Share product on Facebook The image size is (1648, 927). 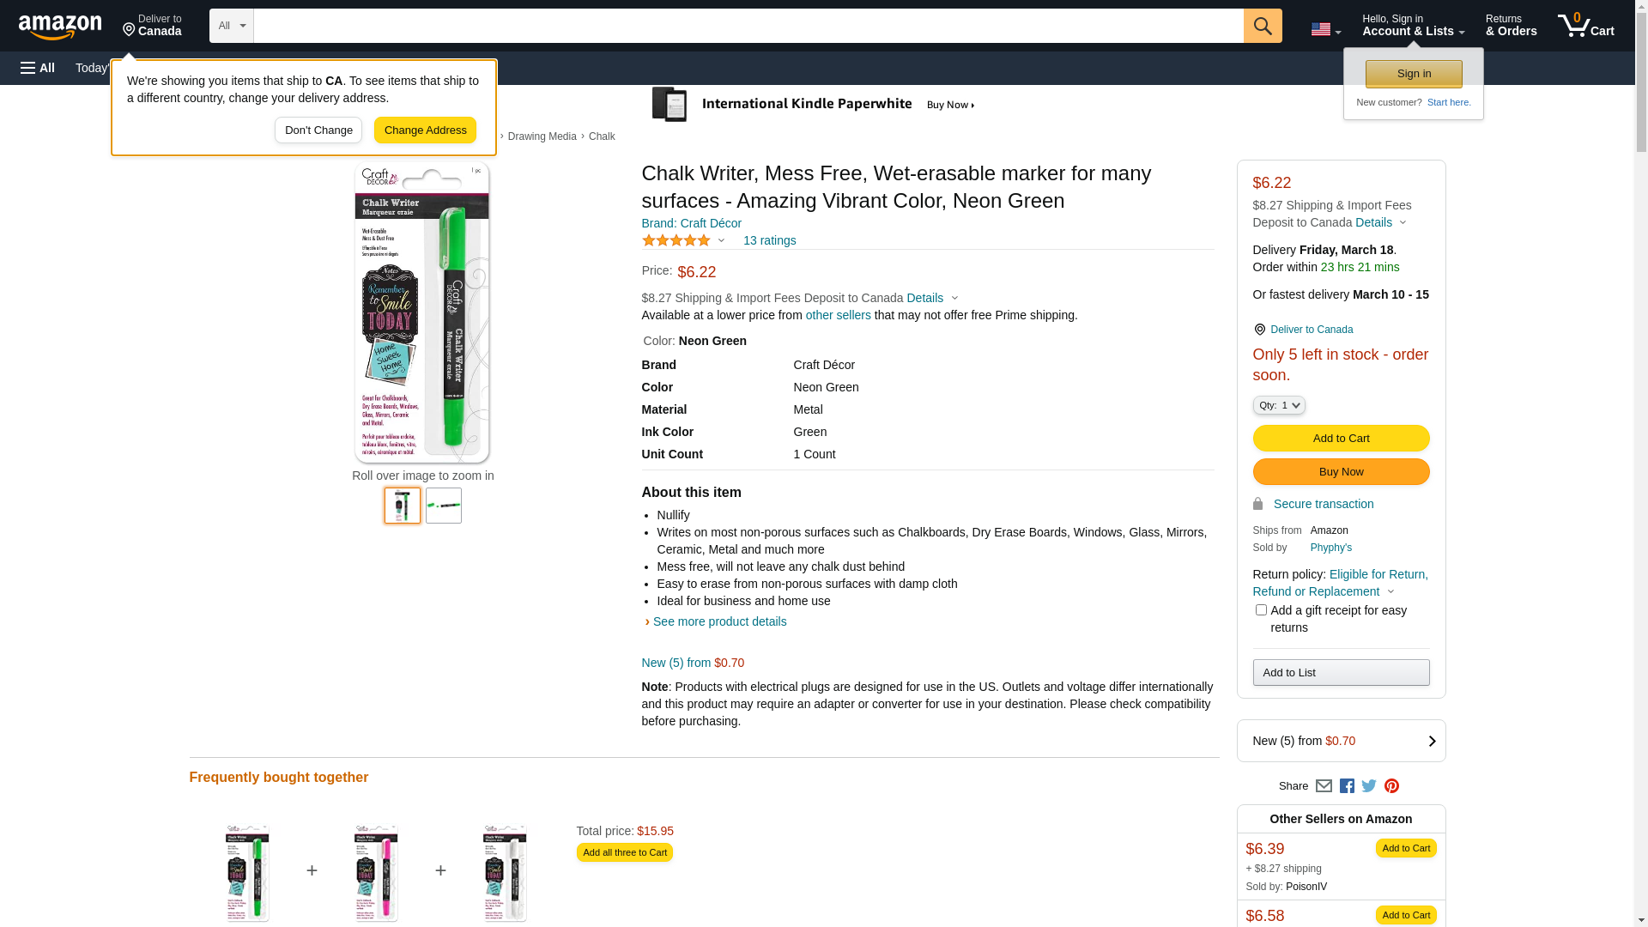click(x=1347, y=786)
